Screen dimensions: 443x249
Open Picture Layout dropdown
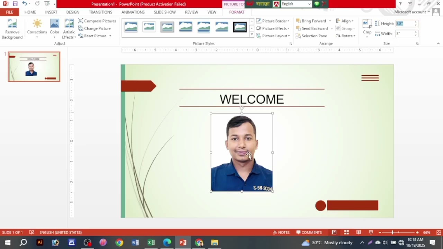click(273, 36)
